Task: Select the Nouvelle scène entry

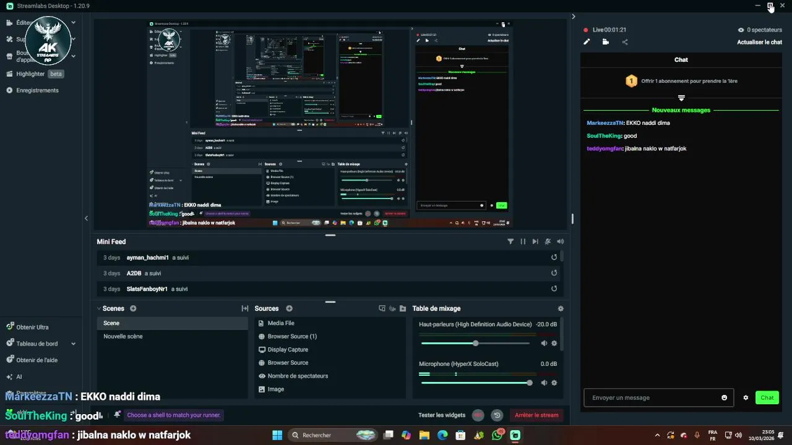Action: pos(172,336)
